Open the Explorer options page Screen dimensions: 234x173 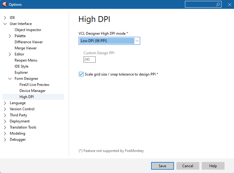coord(21,72)
